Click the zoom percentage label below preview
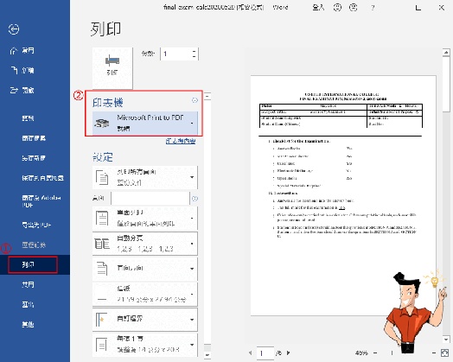This screenshot has height=362, width=453. click(361, 352)
